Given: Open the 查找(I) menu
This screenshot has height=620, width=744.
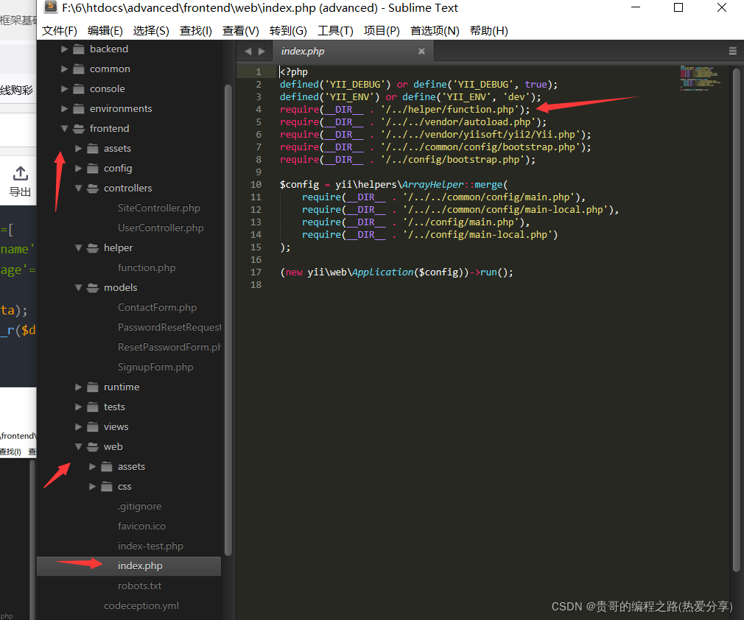Looking at the screenshot, I should coord(195,31).
